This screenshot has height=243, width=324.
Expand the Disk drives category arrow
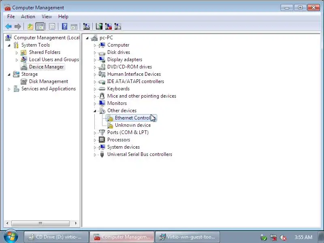pyautogui.click(x=95, y=53)
